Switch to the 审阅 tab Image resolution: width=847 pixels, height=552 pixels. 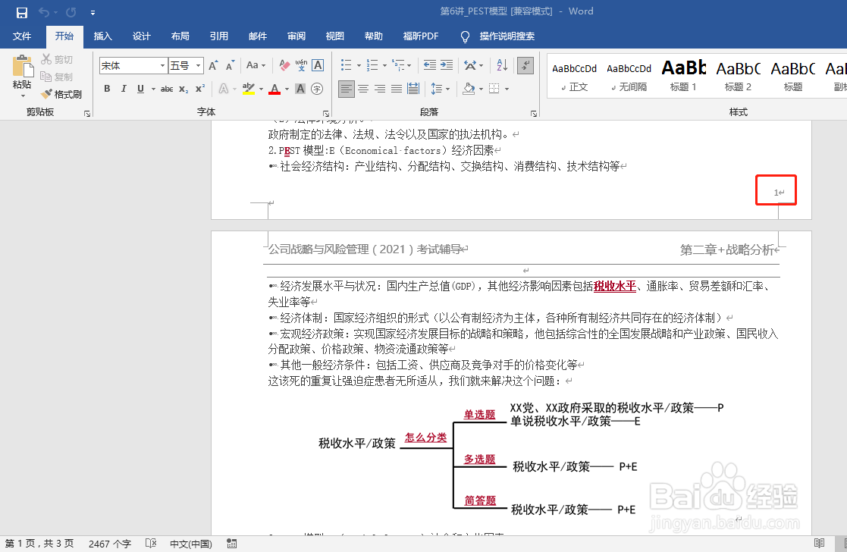296,36
